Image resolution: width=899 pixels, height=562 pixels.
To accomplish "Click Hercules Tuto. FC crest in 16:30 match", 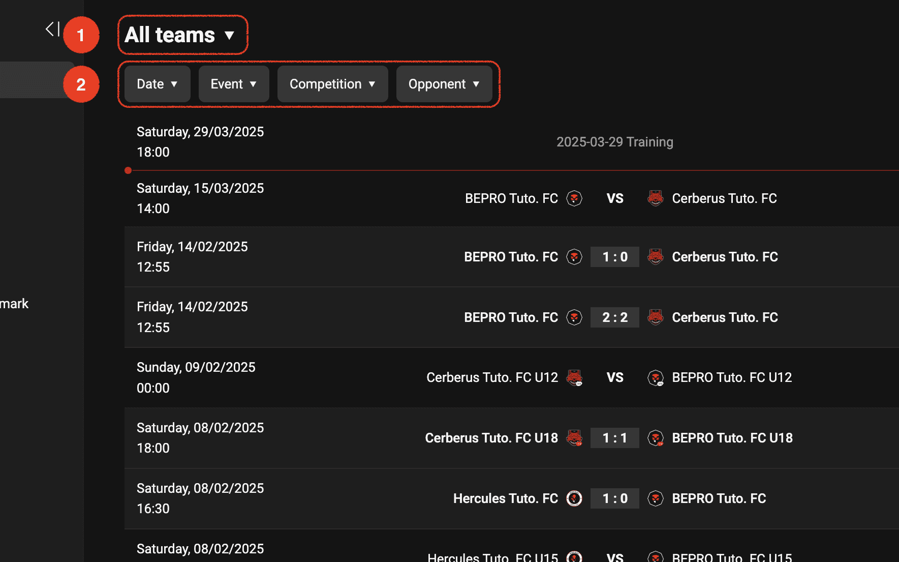I will pos(574,498).
